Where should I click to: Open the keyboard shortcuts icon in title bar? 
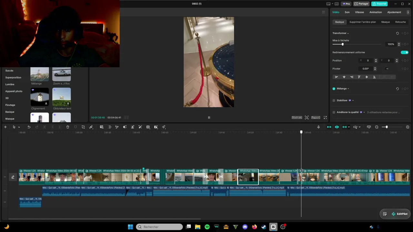click(337, 4)
